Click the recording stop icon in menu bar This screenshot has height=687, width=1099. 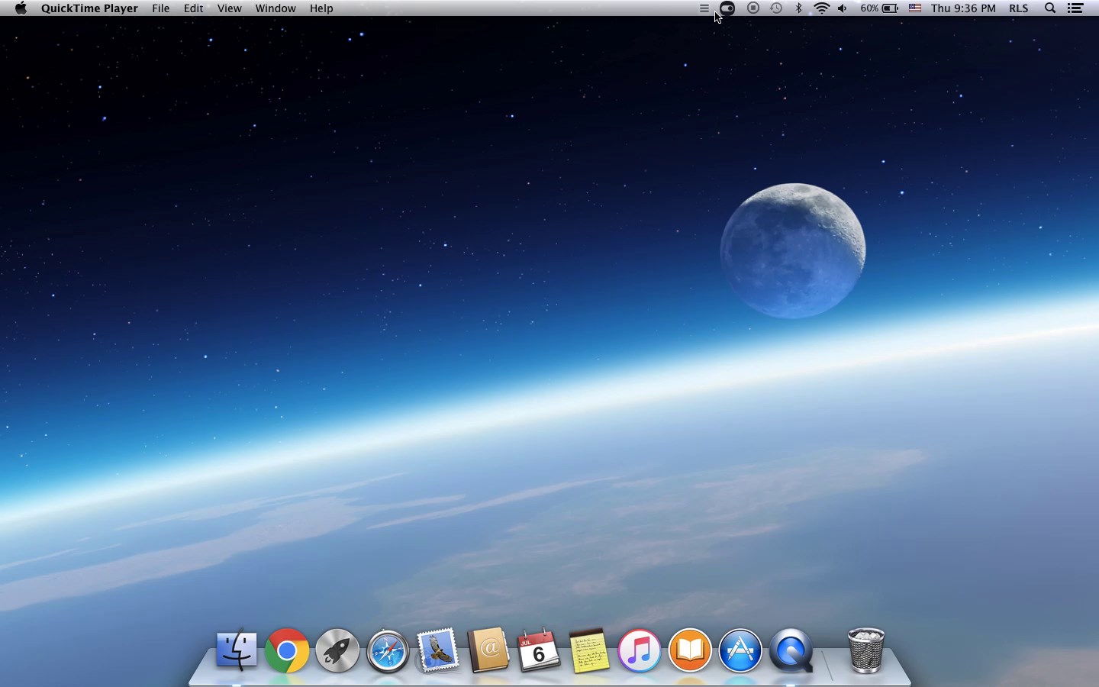[753, 8]
